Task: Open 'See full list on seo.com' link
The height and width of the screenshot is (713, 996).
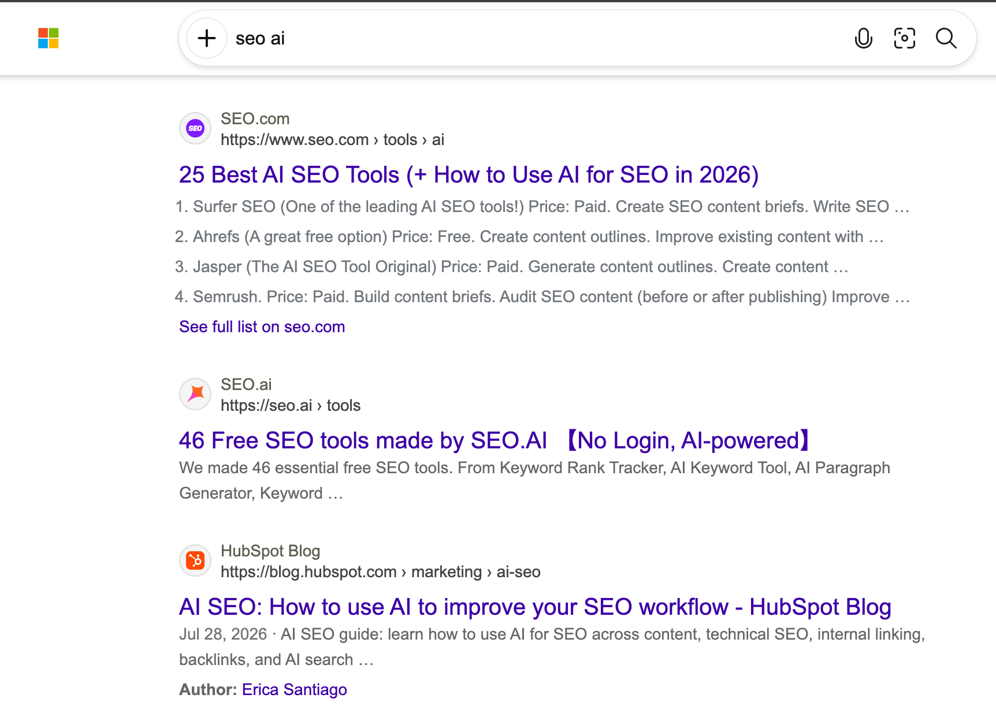Action: (x=262, y=326)
